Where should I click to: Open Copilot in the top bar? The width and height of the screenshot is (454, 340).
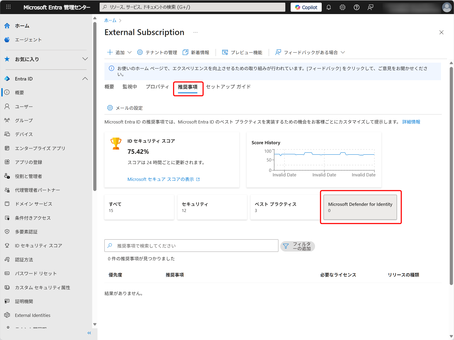[306, 7]
